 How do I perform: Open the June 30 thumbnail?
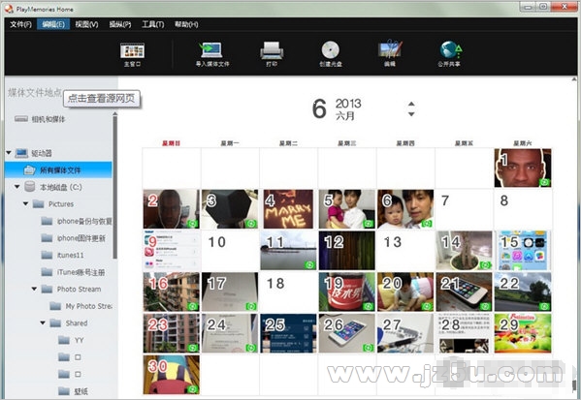click(171, 375)
